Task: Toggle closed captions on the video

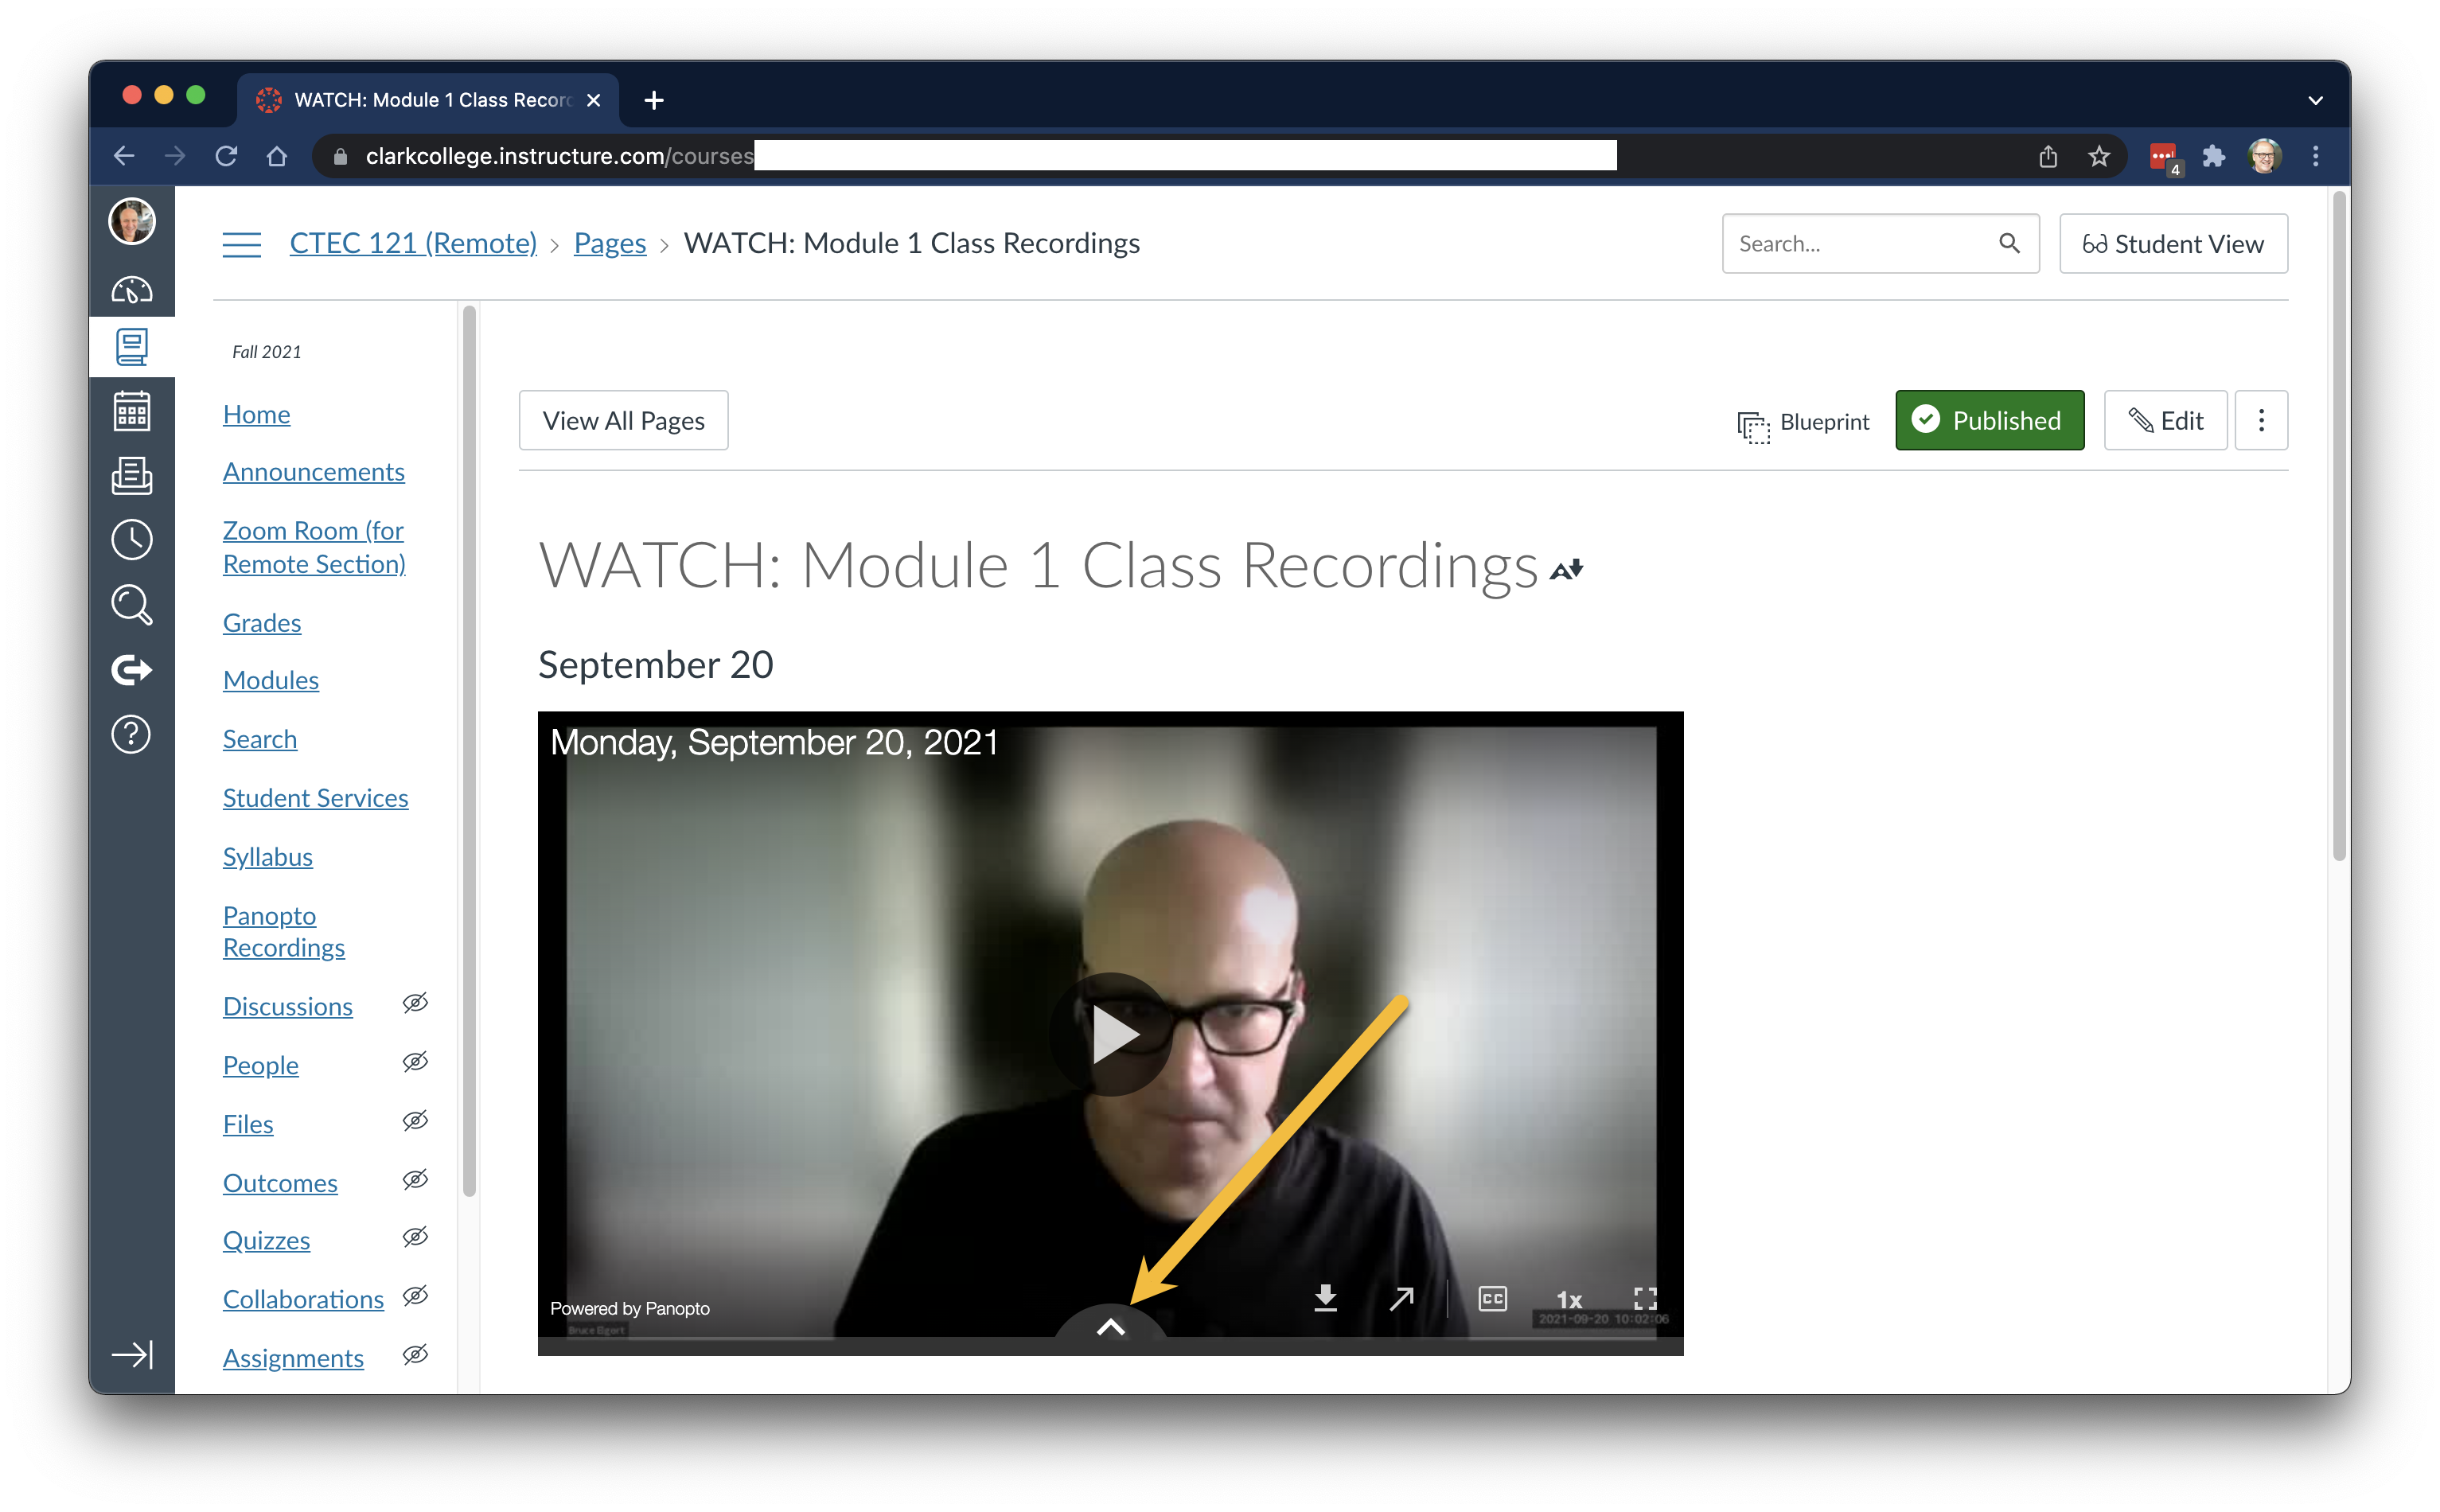Action: click(1492, 1298)
